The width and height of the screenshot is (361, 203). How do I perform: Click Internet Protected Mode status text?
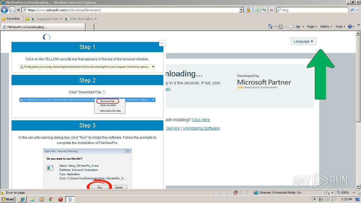point(280,193)
